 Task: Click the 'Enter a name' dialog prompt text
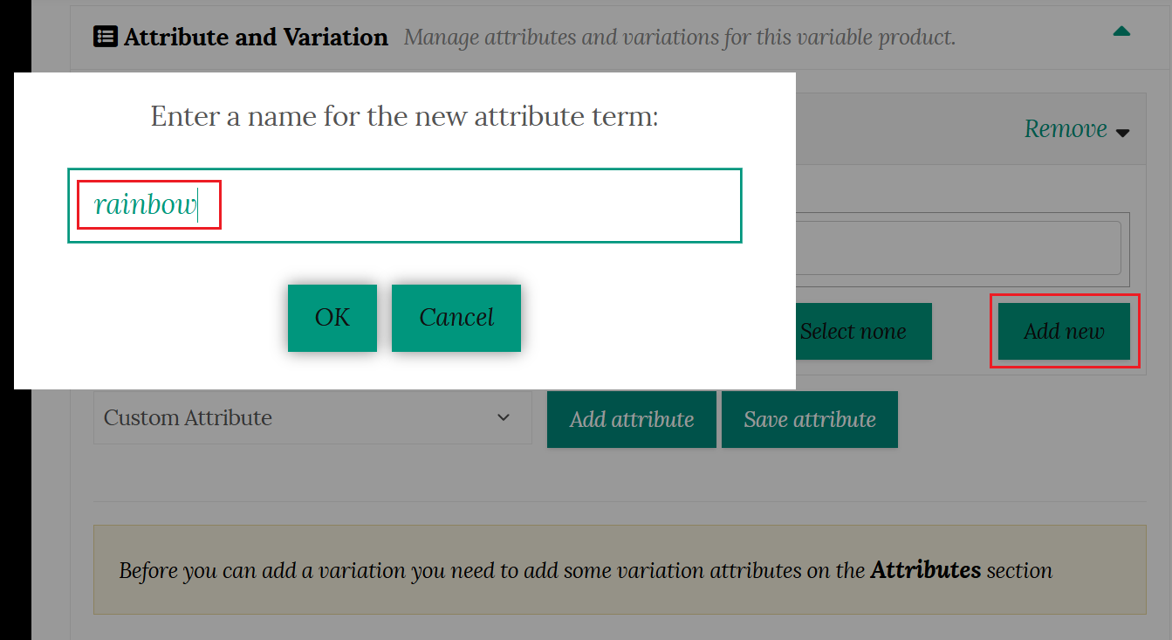405,115
